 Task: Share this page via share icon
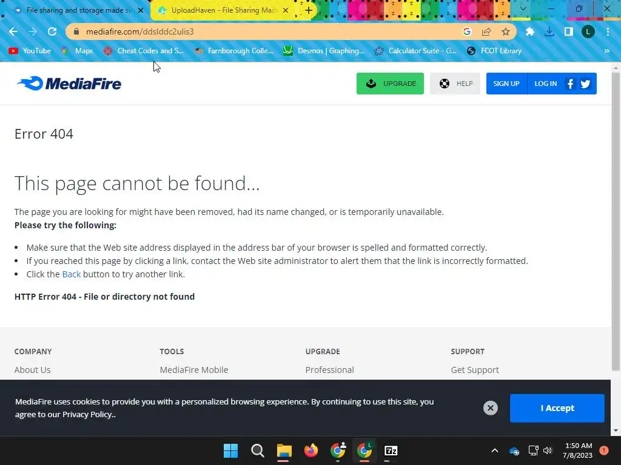coord(486,31)
